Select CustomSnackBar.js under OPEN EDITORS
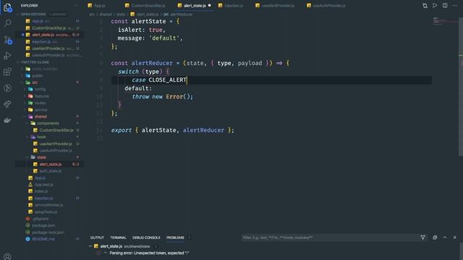 pos(49,28)
